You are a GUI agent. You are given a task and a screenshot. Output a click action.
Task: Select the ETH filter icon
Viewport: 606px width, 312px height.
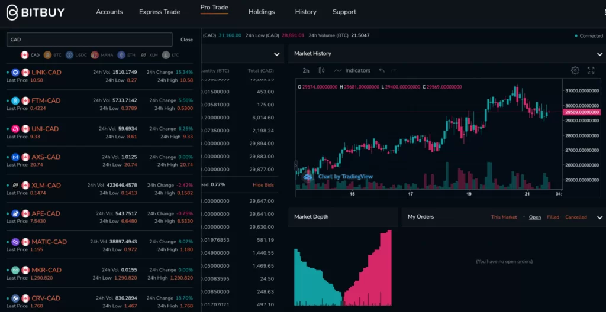[x=121, y=55]
